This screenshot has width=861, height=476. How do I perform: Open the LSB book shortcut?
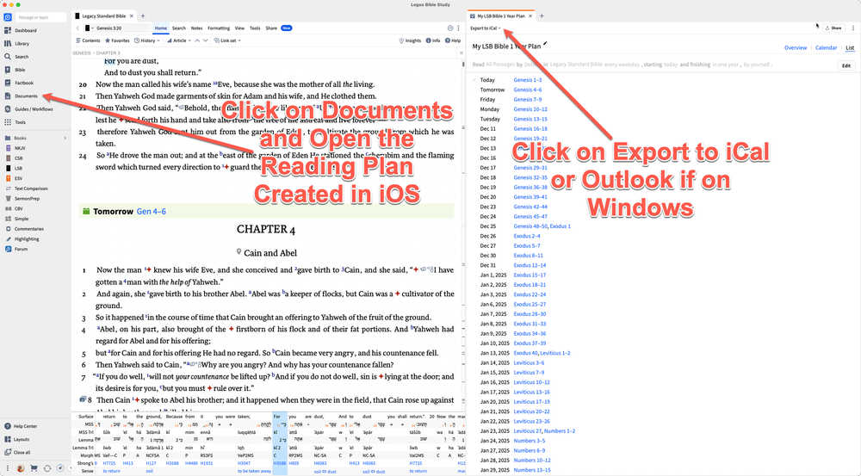click(15, 169)
